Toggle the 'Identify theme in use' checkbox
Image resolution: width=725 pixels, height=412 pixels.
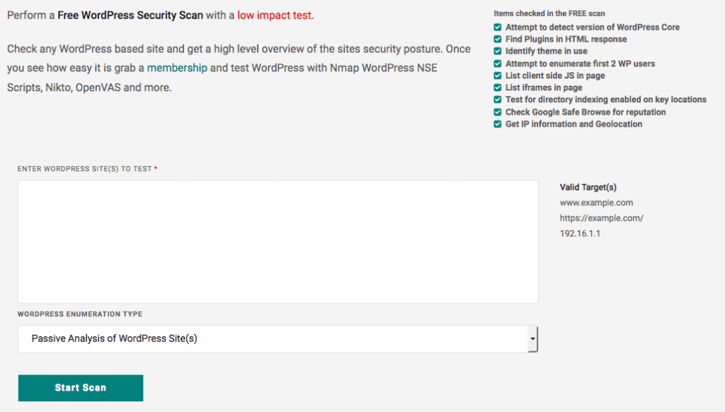click(x=498, y=52)
